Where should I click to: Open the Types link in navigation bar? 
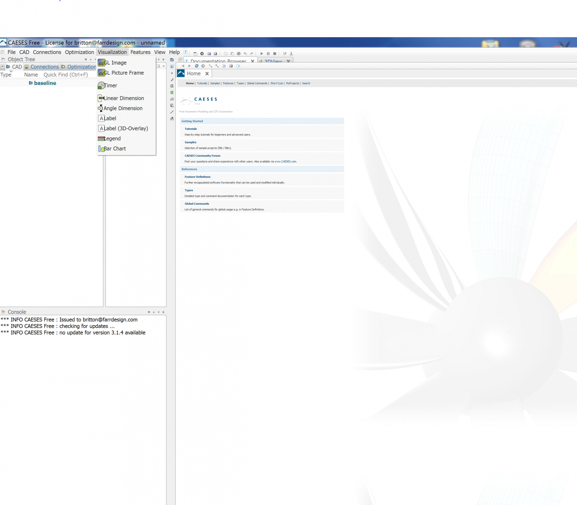coord(240,83)
